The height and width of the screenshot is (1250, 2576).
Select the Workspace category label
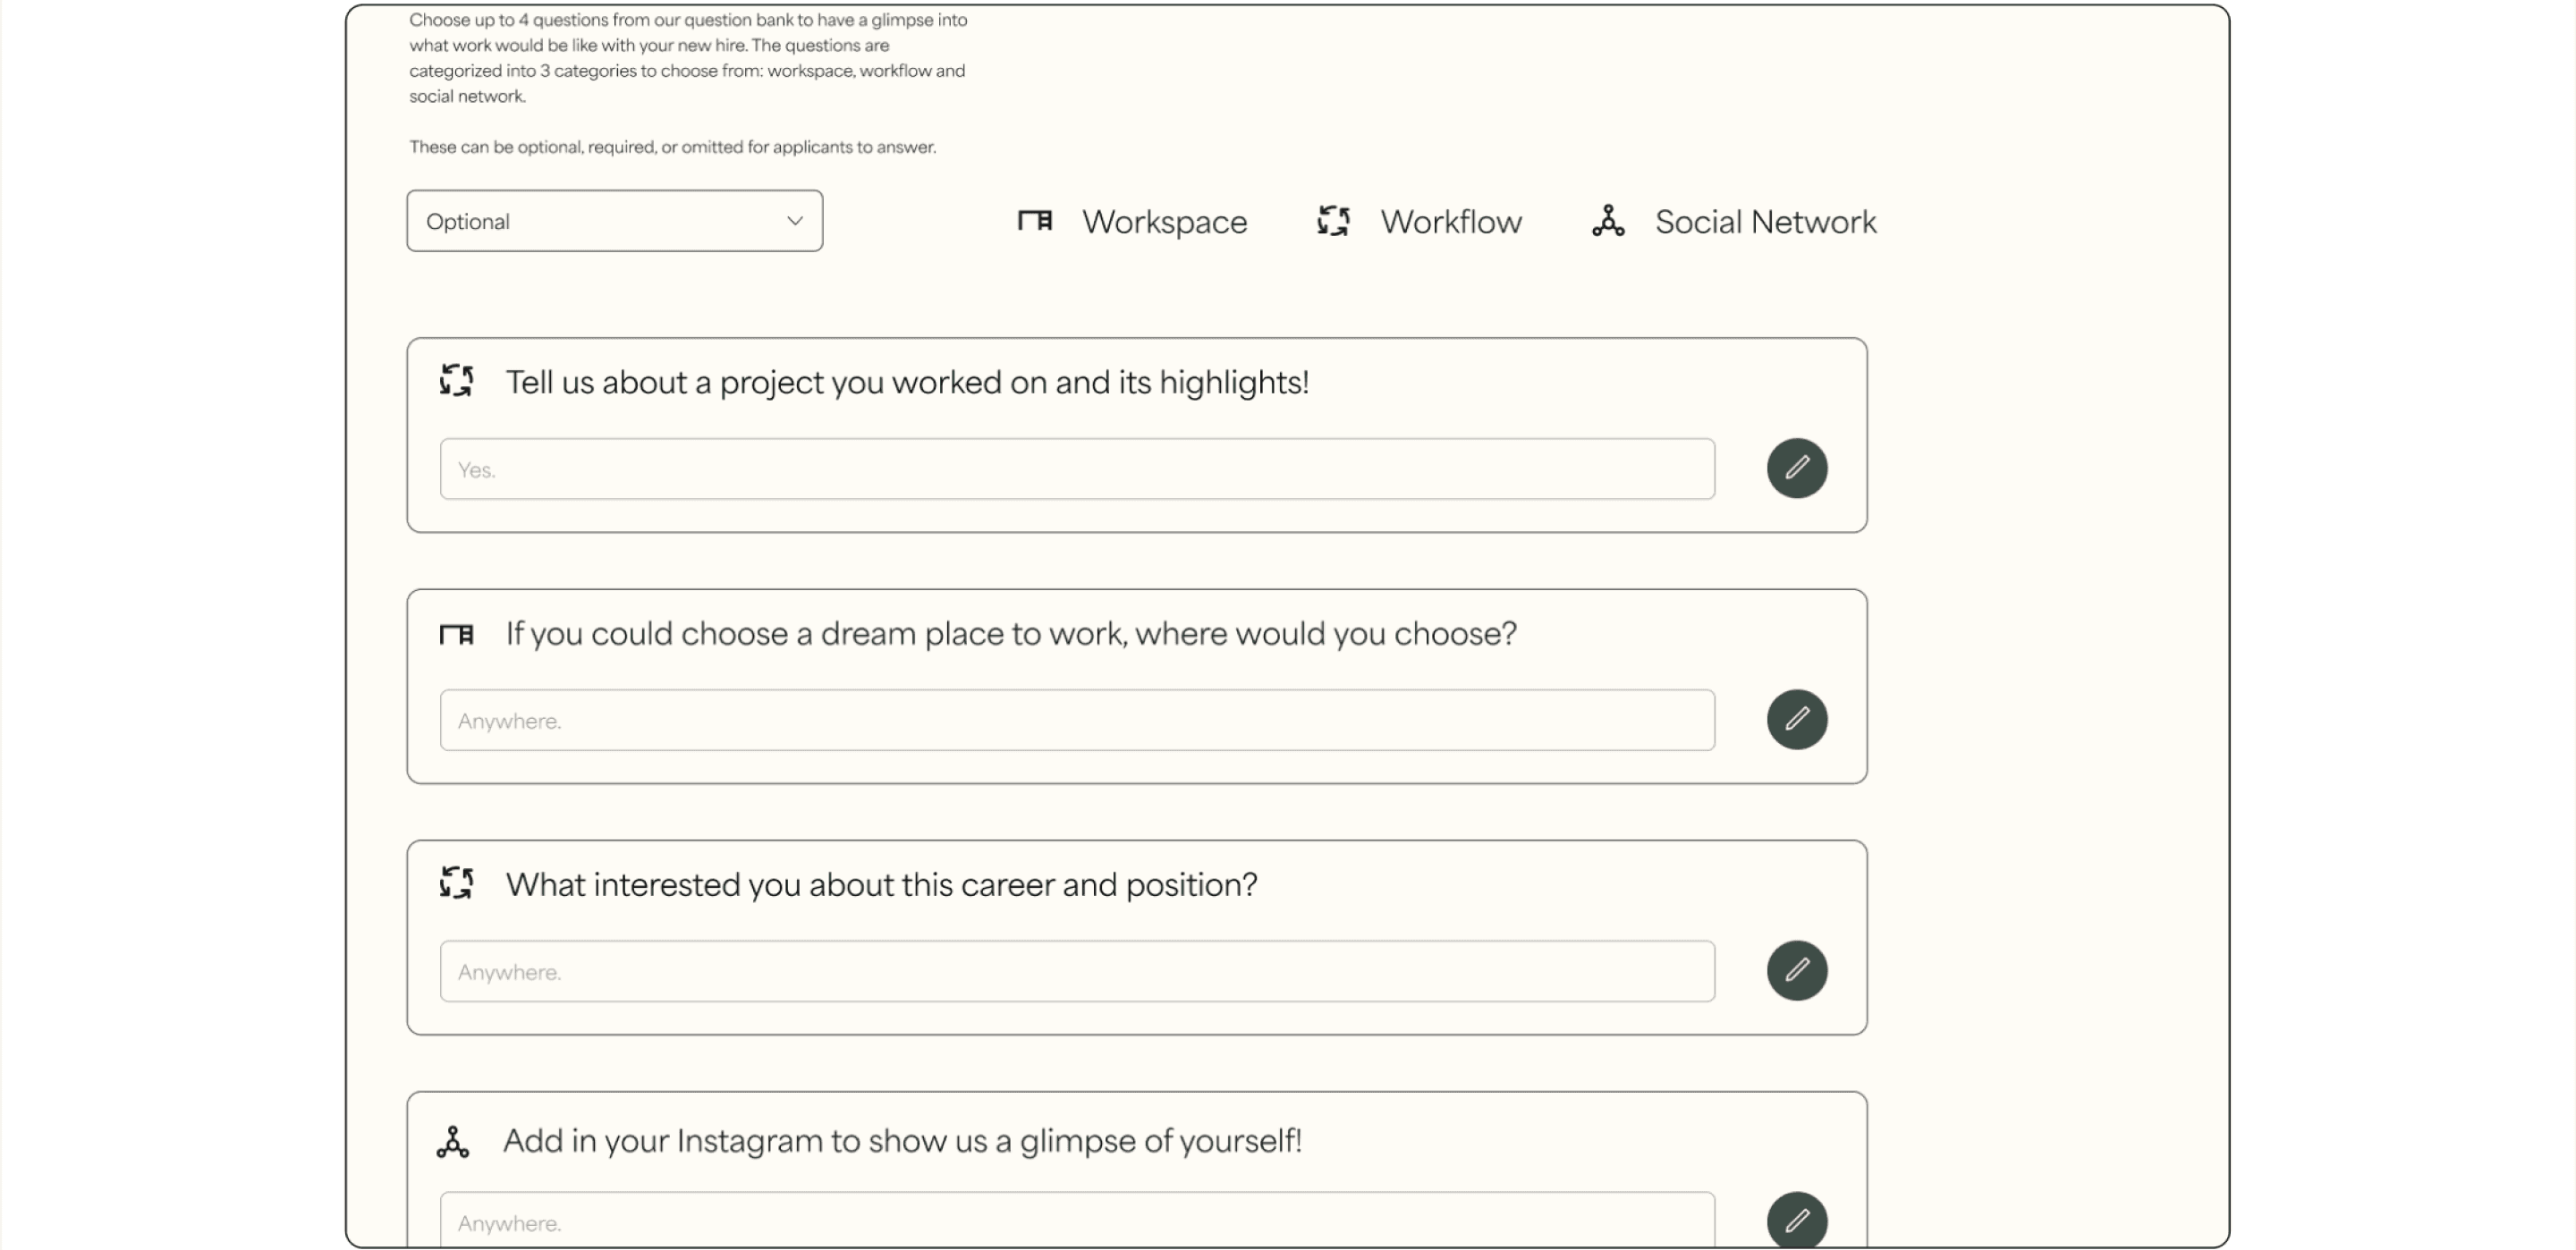click(x=1164, y=222)
